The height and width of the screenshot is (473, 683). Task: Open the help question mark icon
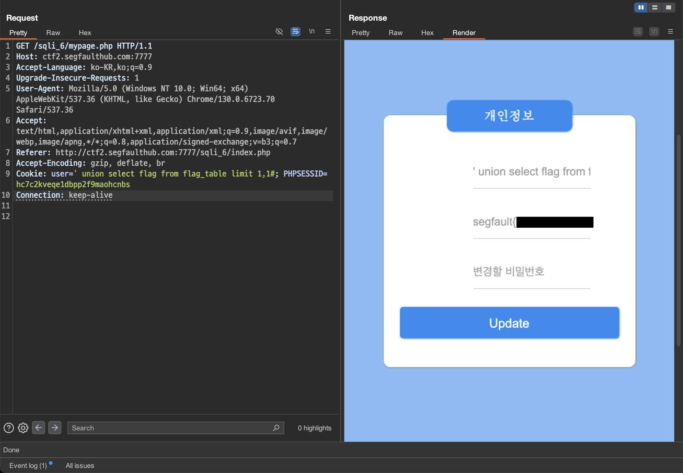click(x=9, y=428)
